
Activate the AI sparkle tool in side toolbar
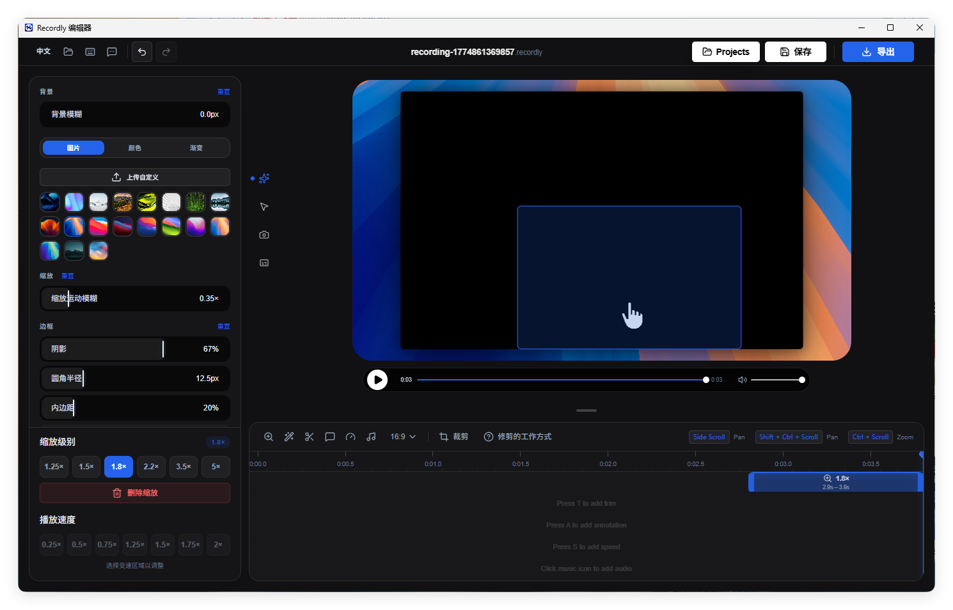tap(264, 178)
